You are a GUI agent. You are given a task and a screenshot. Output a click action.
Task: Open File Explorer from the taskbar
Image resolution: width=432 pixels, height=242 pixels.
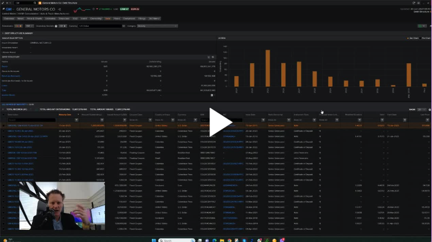[x=222, y=240]
